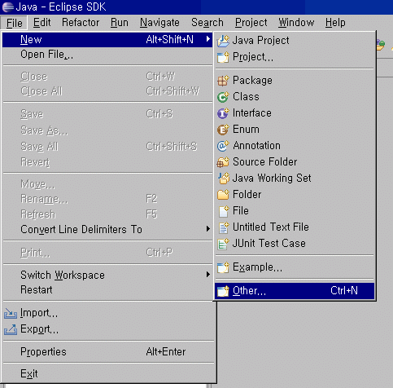
Task: Click the purple Interface icon
Action: (x=223, y=113)
